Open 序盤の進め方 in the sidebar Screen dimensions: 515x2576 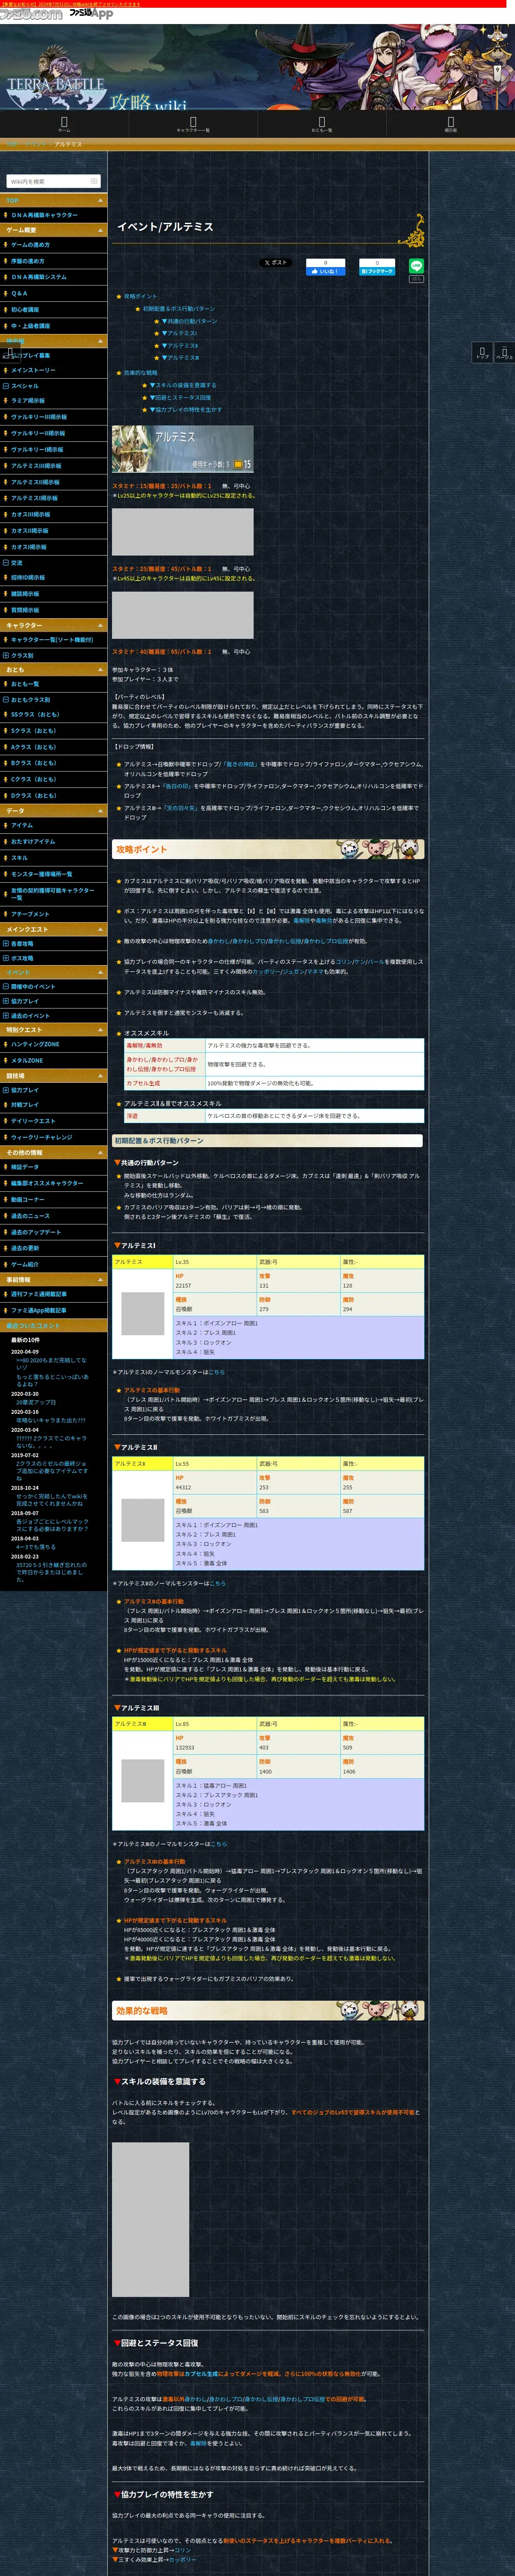pos(28,261)
